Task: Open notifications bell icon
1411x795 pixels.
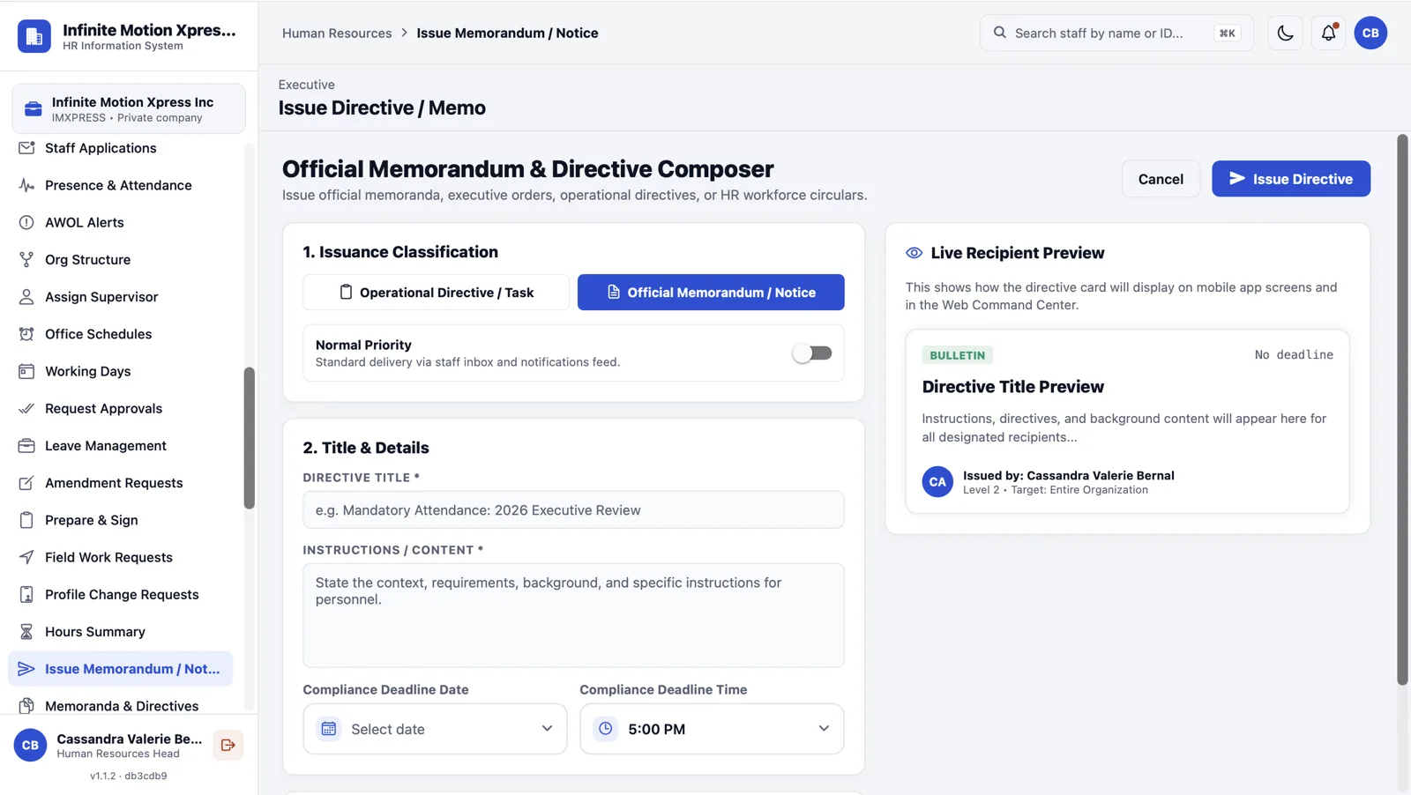Action: (1328, 33)
